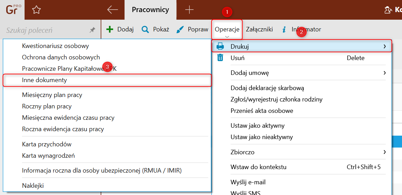Select Kwestionariusz osobowy print option
The image size is (402, 195).
[107, 46]
